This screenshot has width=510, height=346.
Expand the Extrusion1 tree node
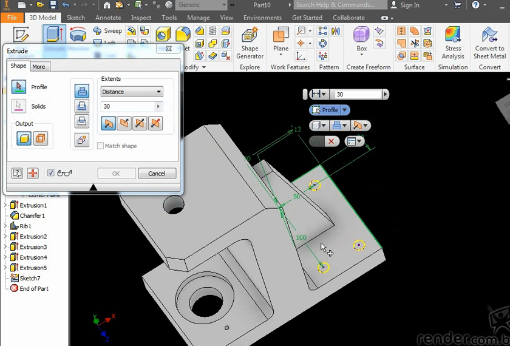coord(6,205)
